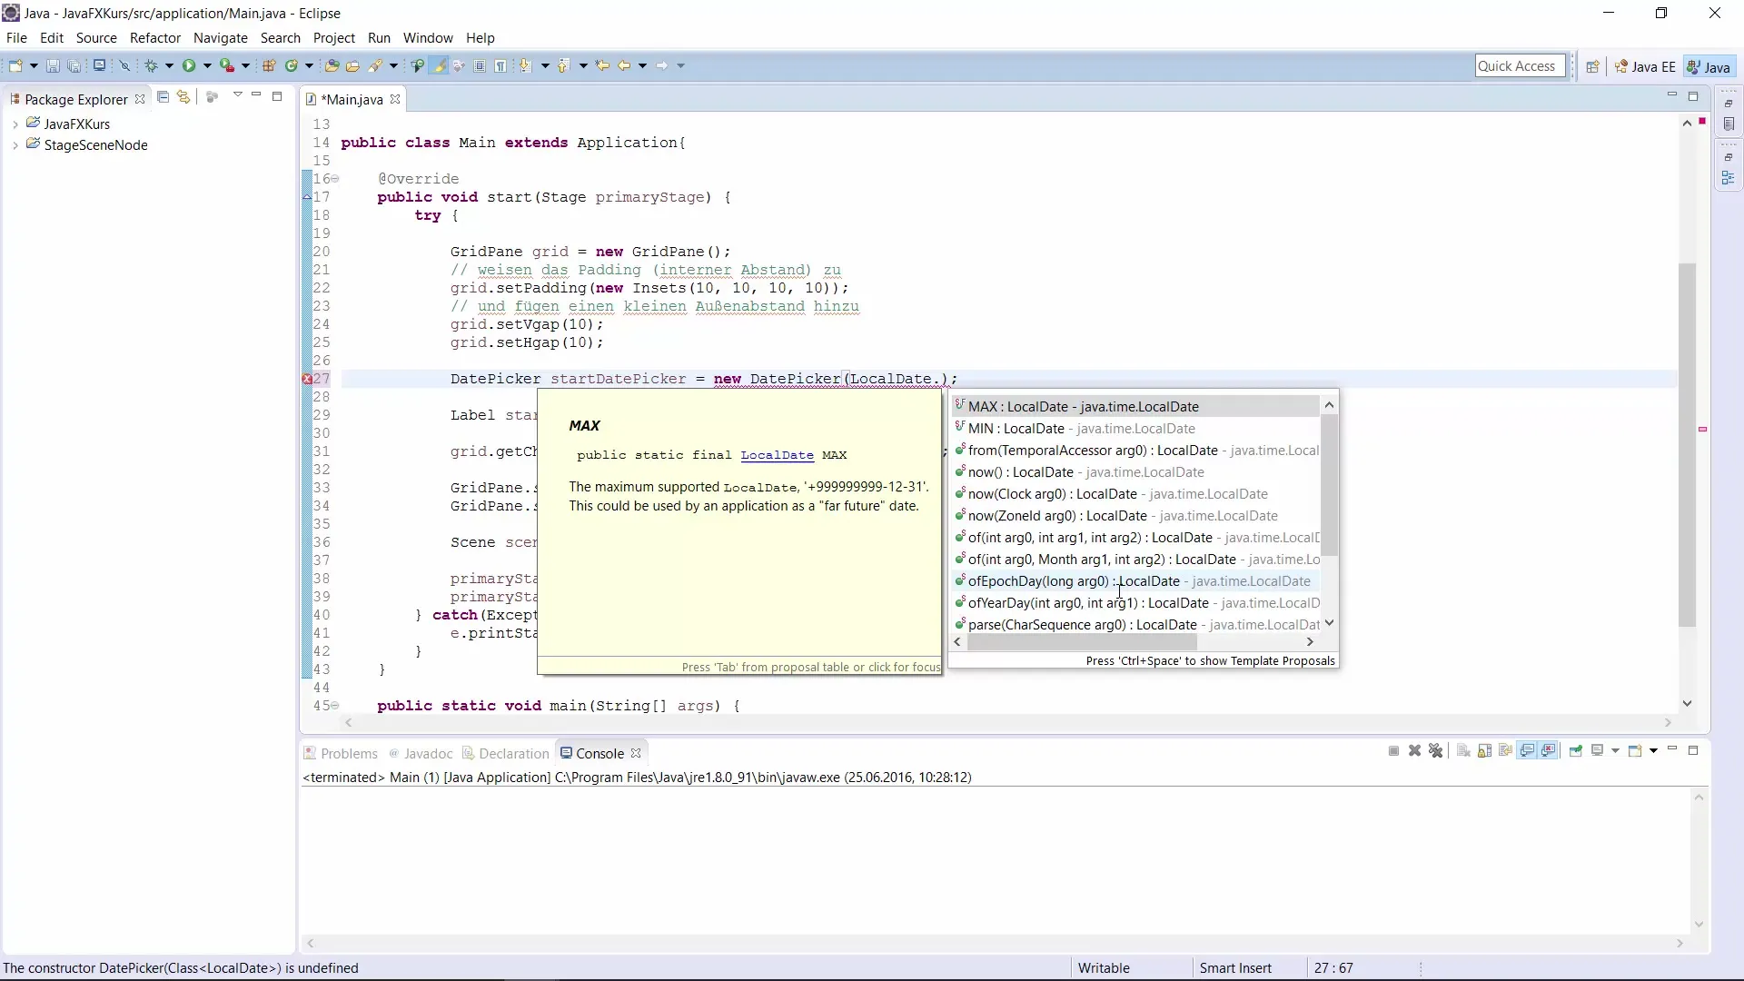Click the Quick Access search field

coord(1520,66)
